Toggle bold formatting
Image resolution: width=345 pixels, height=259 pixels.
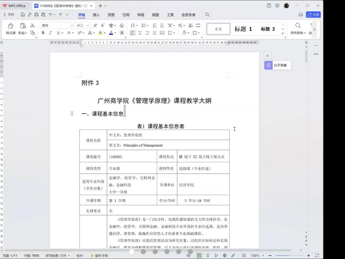click(43, 32)
